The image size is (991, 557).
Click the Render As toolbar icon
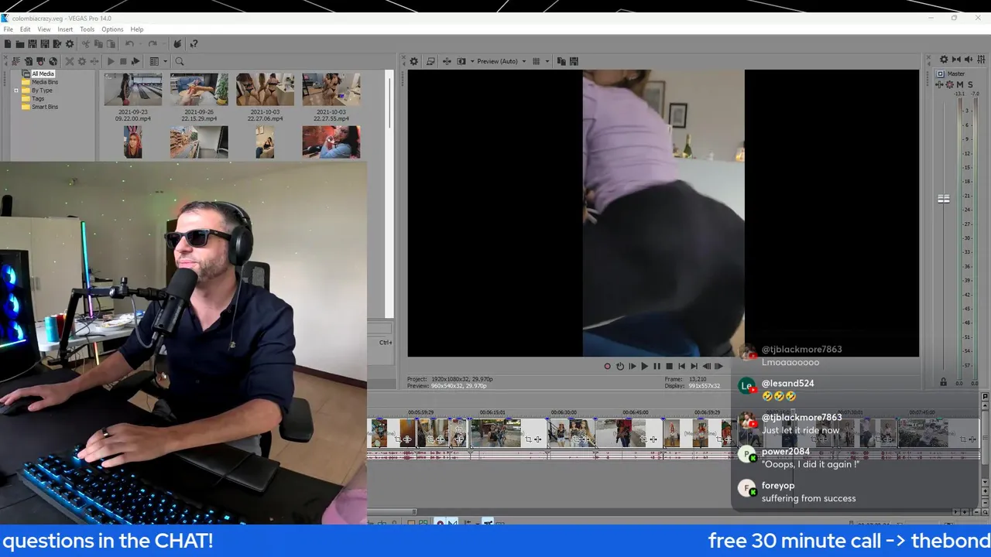pos(57,44)
